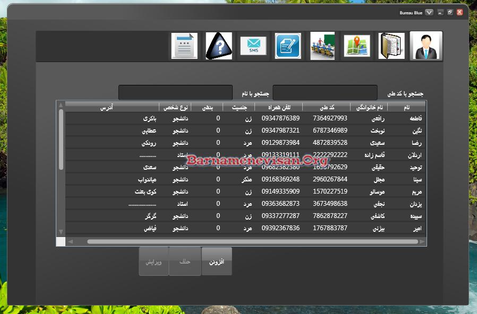Sort by the کد ملی column header

click(x=327, y=107)
